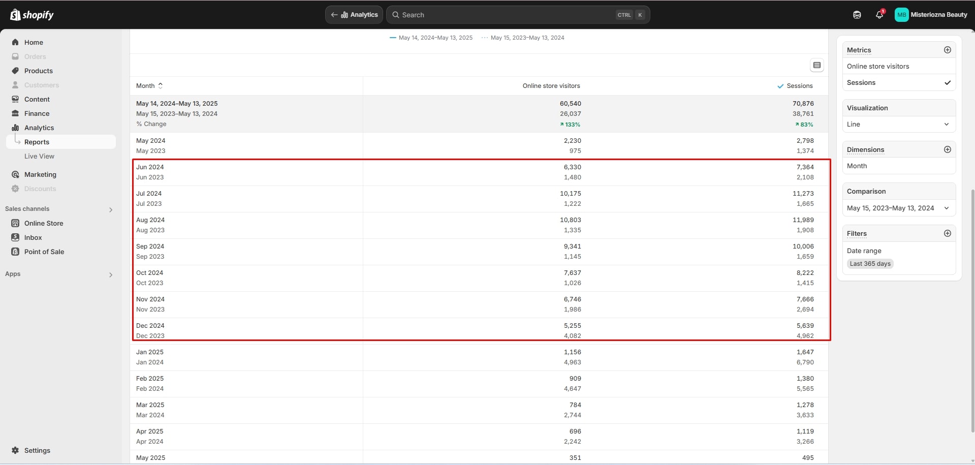Click the Last 365 days filter chip
This screenshot has width=975, height=465.
point(870,264)
